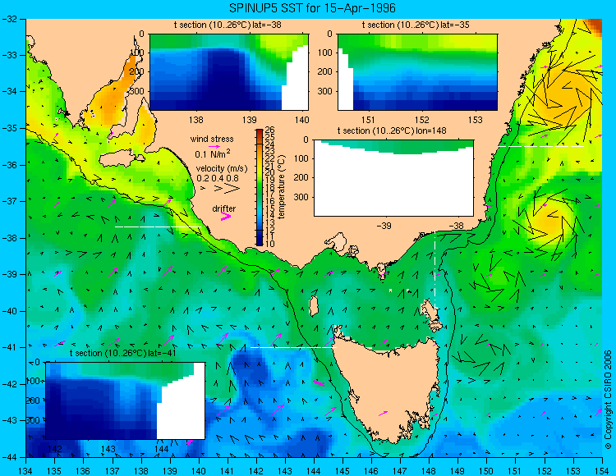Click the 'velocity (m/s)' legend label
Viewport: 616px width, 476px height.
coord(222,169)
